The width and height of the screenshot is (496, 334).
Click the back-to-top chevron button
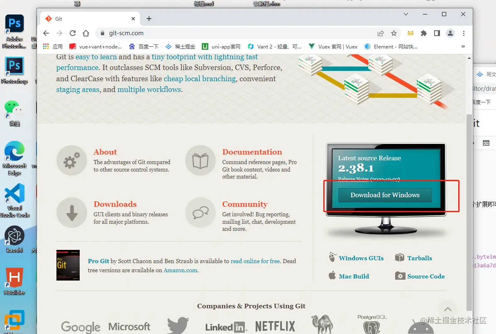[x=448, y=310]
